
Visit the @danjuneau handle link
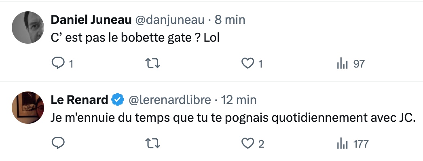pyautogui.click(x=169, y=20)
